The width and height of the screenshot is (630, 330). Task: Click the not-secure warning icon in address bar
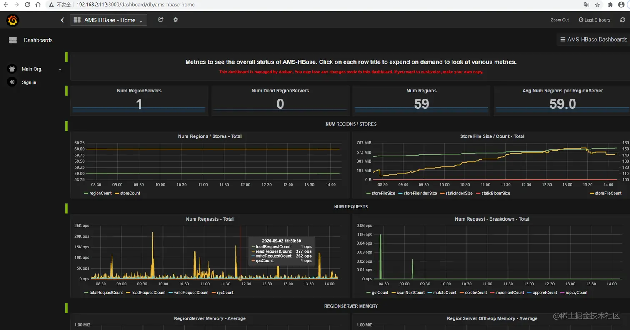(x=51, y=5)
